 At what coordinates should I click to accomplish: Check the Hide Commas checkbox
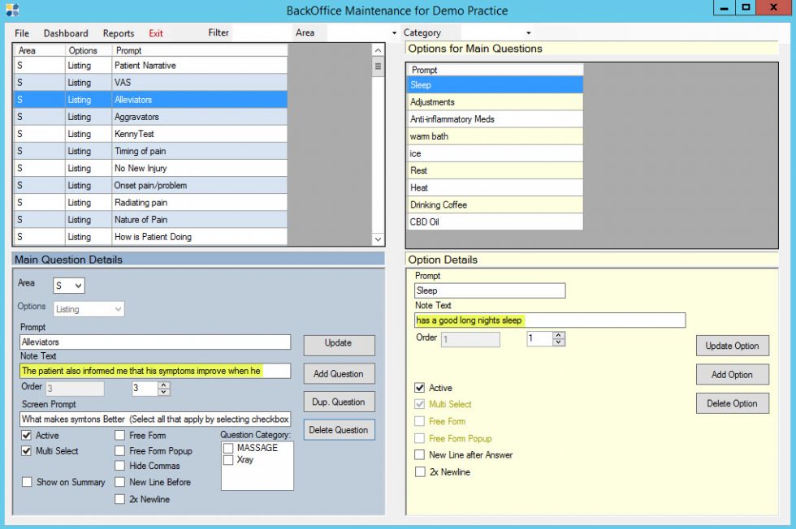coord(119,466)
